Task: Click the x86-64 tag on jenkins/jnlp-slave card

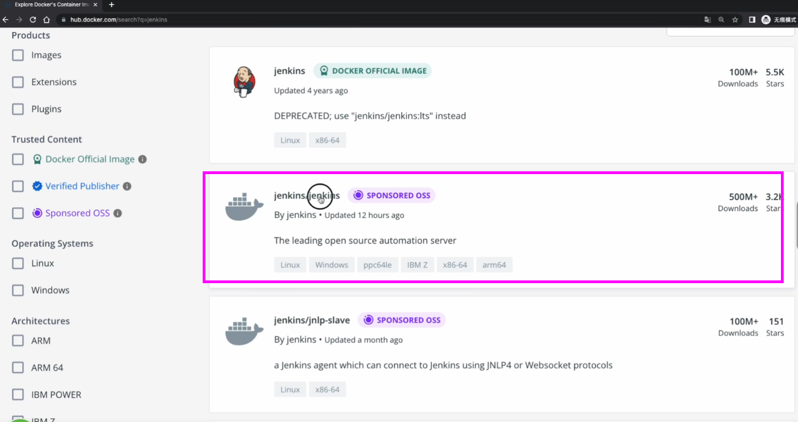Action: pos(327,389)
